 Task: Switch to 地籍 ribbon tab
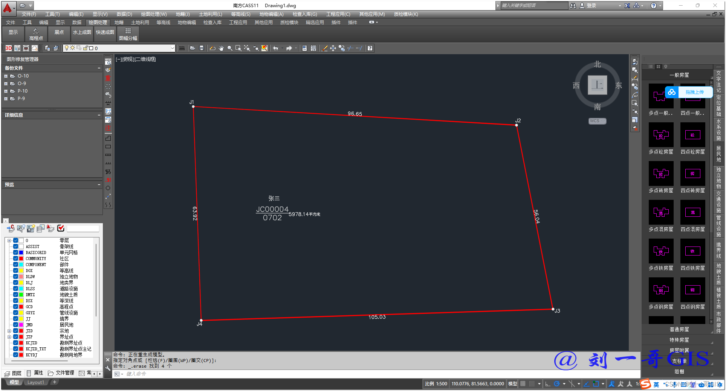coord(119,23)
